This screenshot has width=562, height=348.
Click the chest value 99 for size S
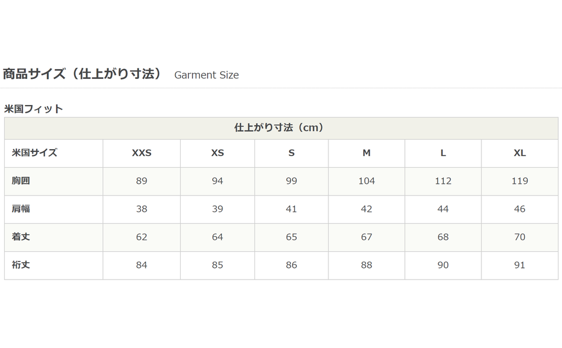[x=291, y=181]
